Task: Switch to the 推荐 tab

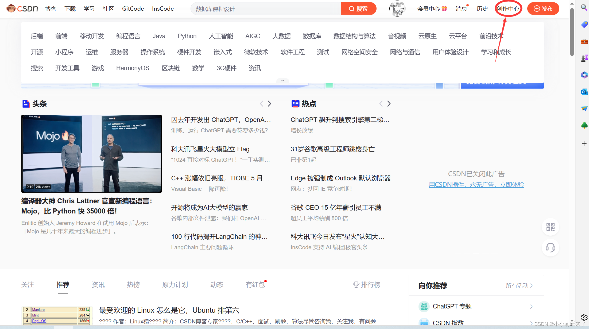Action: [x=63, y=285]
